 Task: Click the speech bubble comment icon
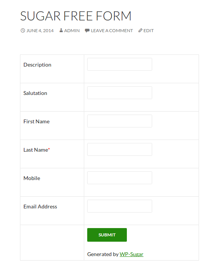pyautogui.click(x=87, y=31)
